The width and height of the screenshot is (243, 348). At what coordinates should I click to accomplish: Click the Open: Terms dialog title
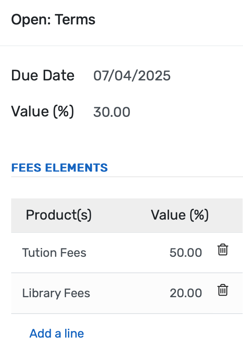(53, 19)
